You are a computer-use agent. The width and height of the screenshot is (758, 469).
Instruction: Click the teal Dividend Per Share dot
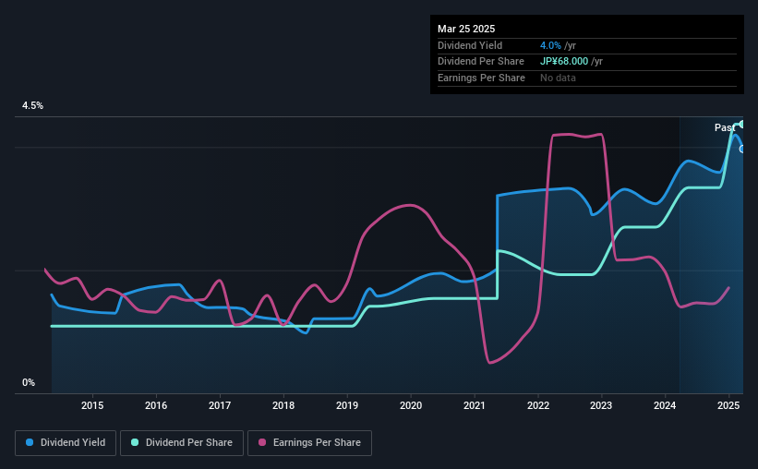click(135, 442)
